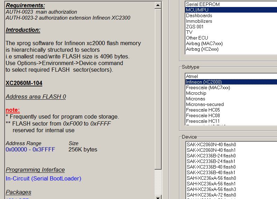Screen dimensions: 277x199
Task: Select ZGS 001 in the type list
Action: point(231,27)
